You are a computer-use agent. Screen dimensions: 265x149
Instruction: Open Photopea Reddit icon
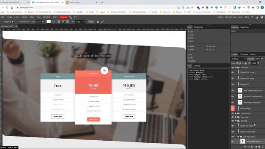tap(257, 17)
